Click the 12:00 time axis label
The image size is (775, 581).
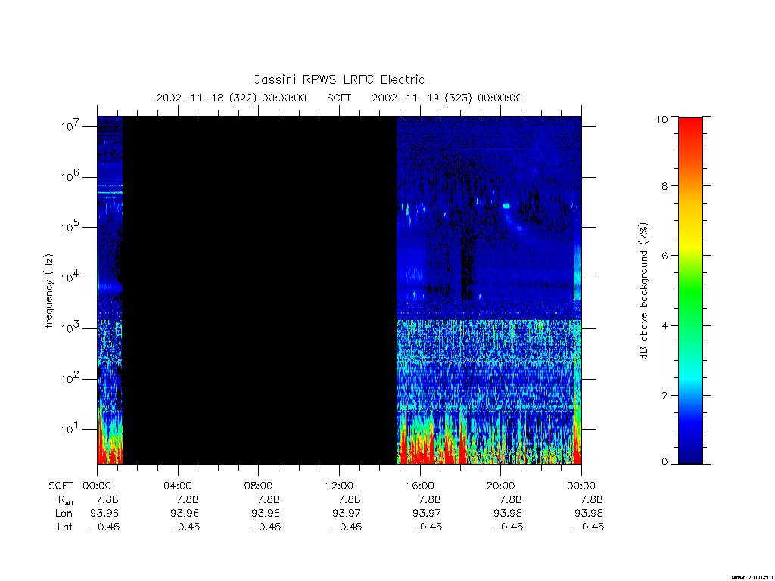coord(339,486)
